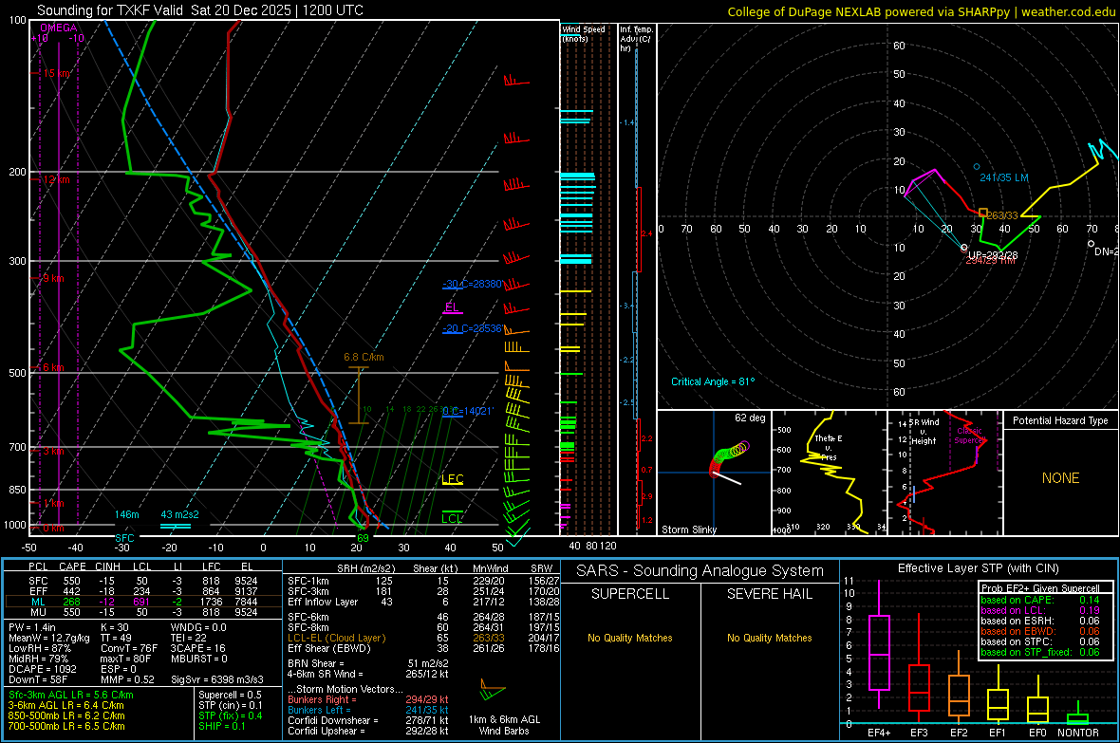
Task: Click the 12 km height marker
Action: tap(56, 179)
